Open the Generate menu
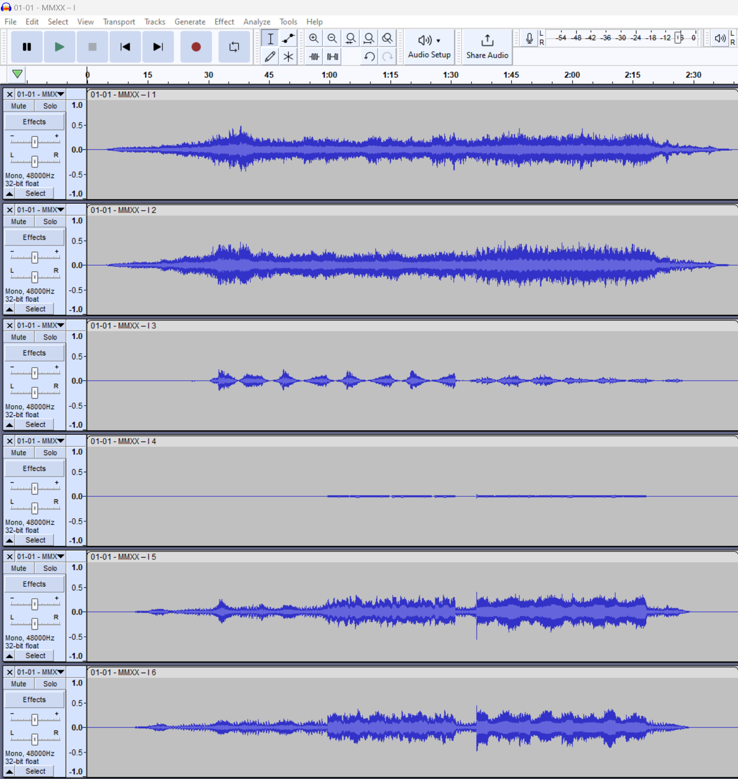Image resolution: width=738 pixels, height=779 pixels. pyautogui.click(x=190, y=22)
